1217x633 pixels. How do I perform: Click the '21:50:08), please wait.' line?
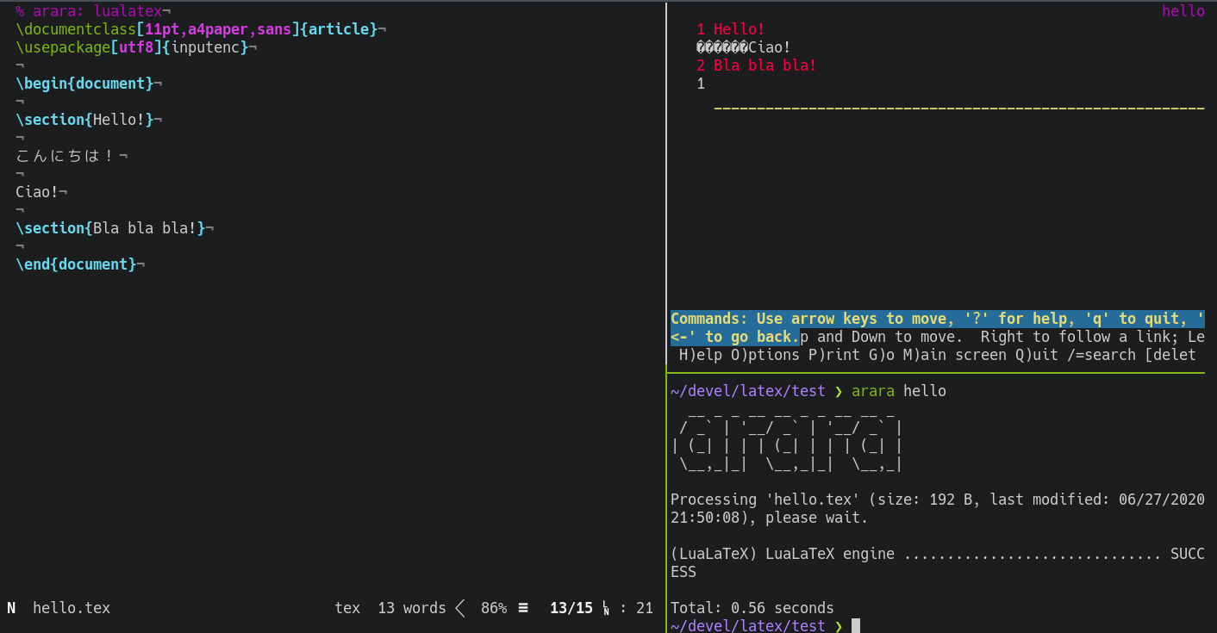pos(770,518)
